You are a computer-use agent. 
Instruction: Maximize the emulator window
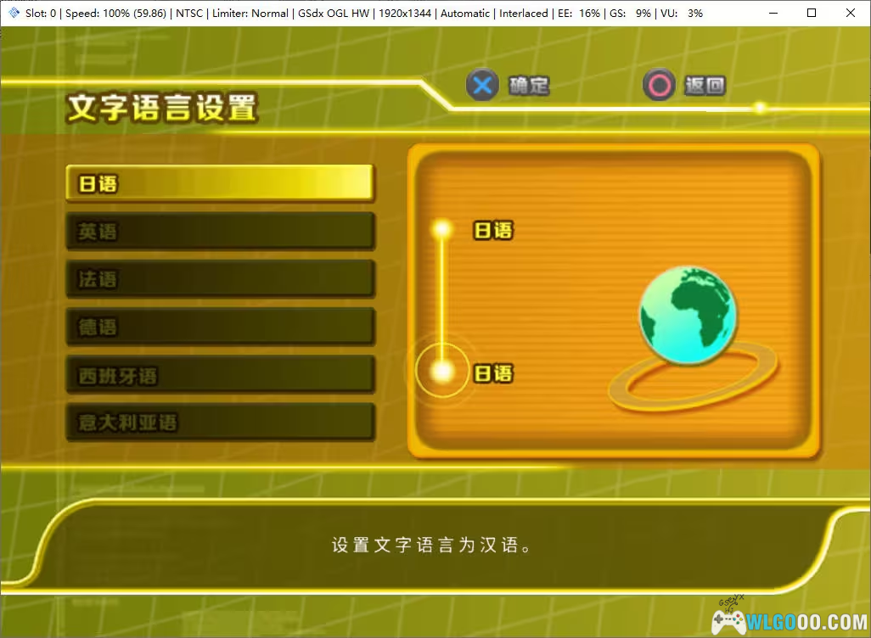pos(811,13)
